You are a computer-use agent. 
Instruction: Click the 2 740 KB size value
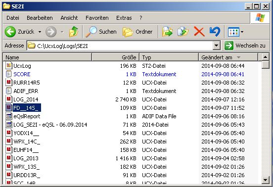pyautogui.click(x=126, y=99)
